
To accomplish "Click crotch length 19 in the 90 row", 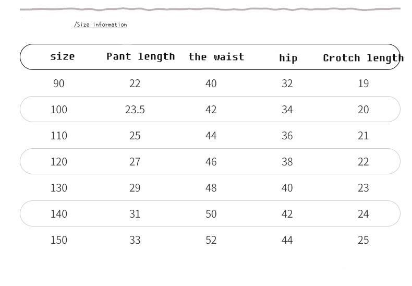I will click(363, 84).
